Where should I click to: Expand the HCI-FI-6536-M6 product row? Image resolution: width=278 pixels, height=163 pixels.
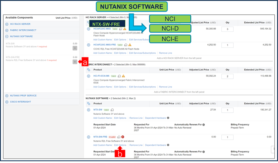(89, 76)
